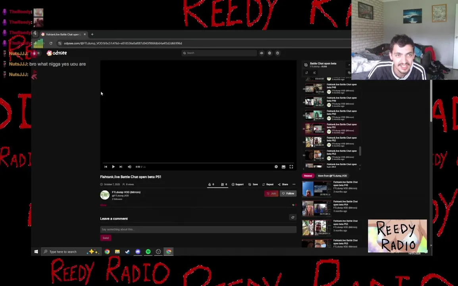
Task: Open the related video P52 with 04:29:33 duration
Action: click(x=330, y=228)
